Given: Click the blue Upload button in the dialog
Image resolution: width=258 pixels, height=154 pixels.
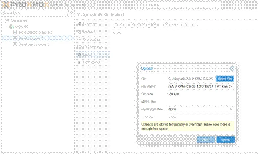Looking at the screenshot, I should coord(225,140).
